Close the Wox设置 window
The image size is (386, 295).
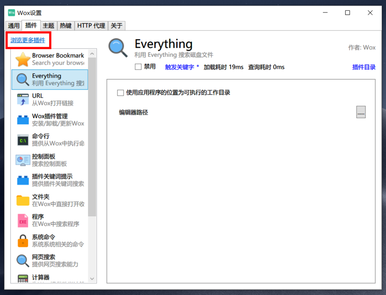click(x=370, y=12)
